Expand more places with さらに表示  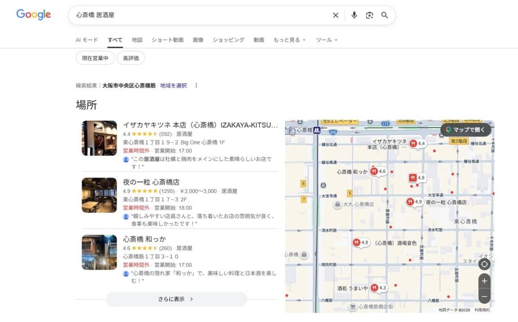click(176, 299)
